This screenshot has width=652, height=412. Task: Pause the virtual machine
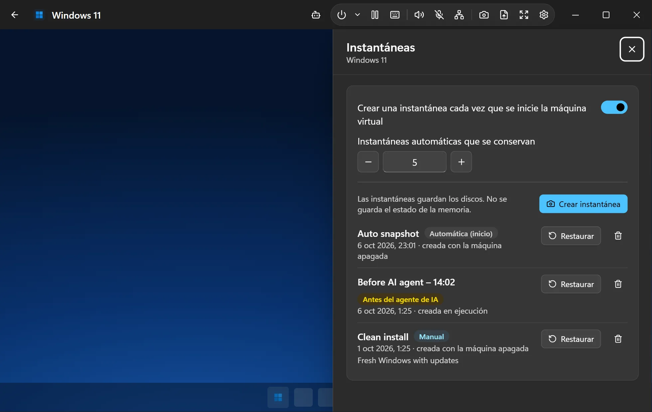click(x=375, y=15)
